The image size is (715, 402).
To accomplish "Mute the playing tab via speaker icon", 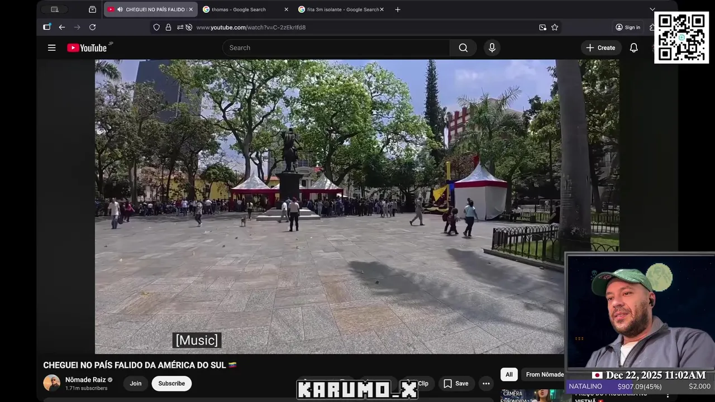I will 120,9.
